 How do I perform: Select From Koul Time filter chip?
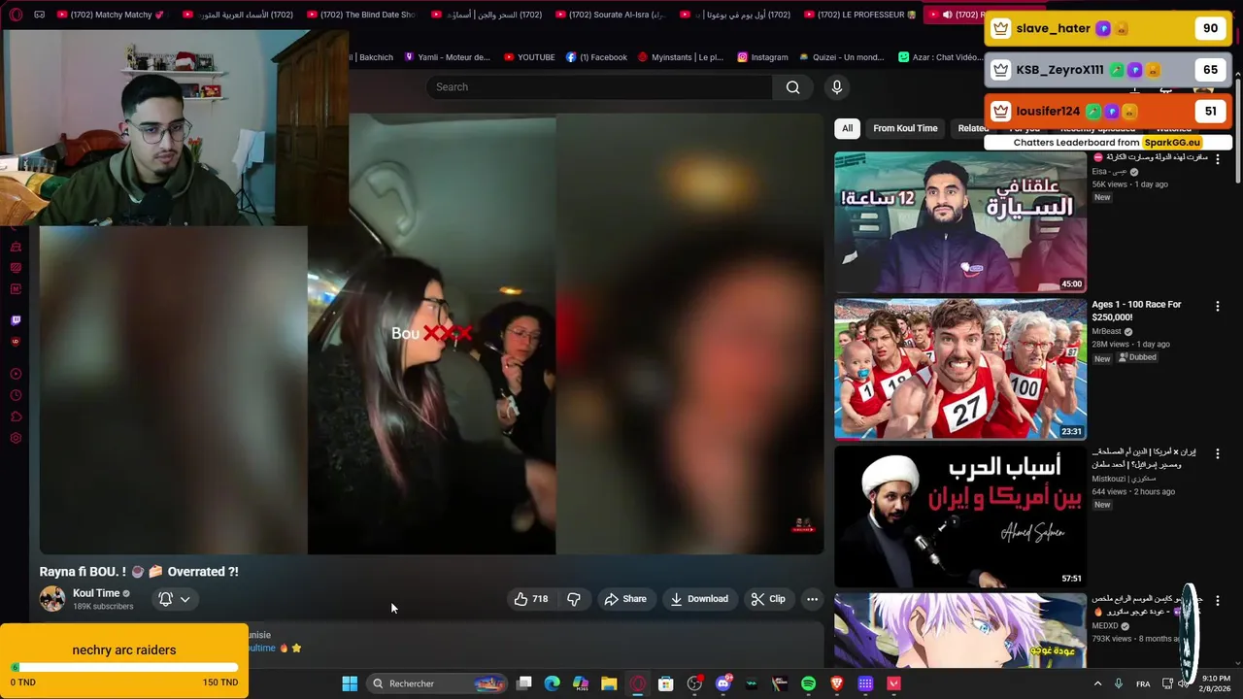click(905, 128)
